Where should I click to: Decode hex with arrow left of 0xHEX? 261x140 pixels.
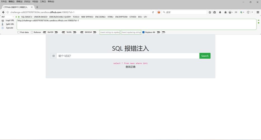(x=44, y=32)
